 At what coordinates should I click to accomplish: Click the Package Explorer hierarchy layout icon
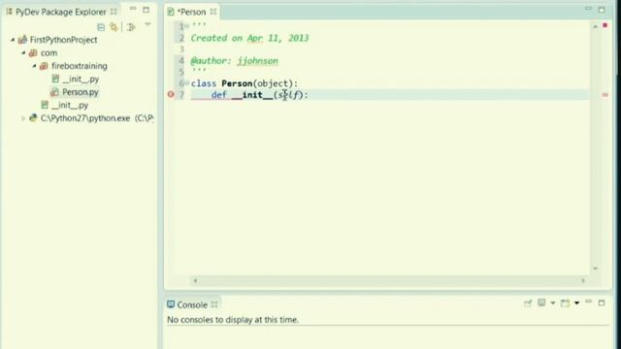pyautogui.click(x=132, y=27)
